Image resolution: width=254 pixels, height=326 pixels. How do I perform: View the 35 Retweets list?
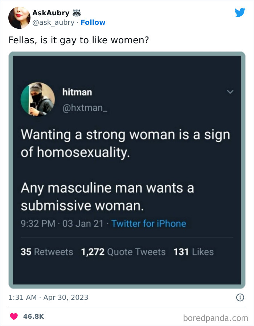[47, 252]
